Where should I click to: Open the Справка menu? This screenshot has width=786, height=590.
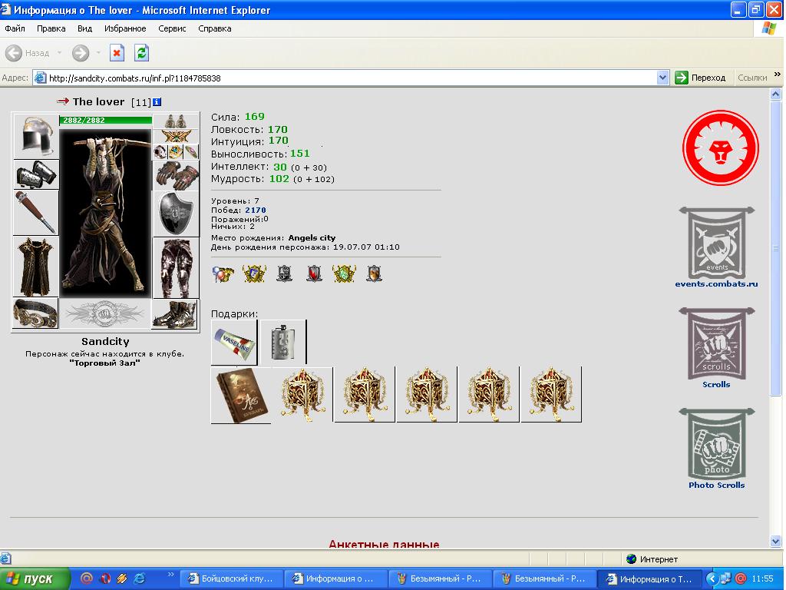[x=215, y=28]
